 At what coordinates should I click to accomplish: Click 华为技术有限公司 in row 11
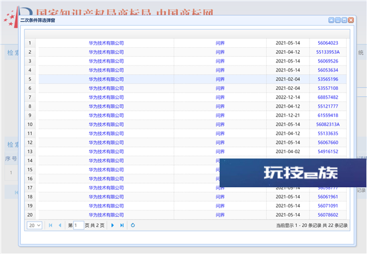(x=106, y=133)
